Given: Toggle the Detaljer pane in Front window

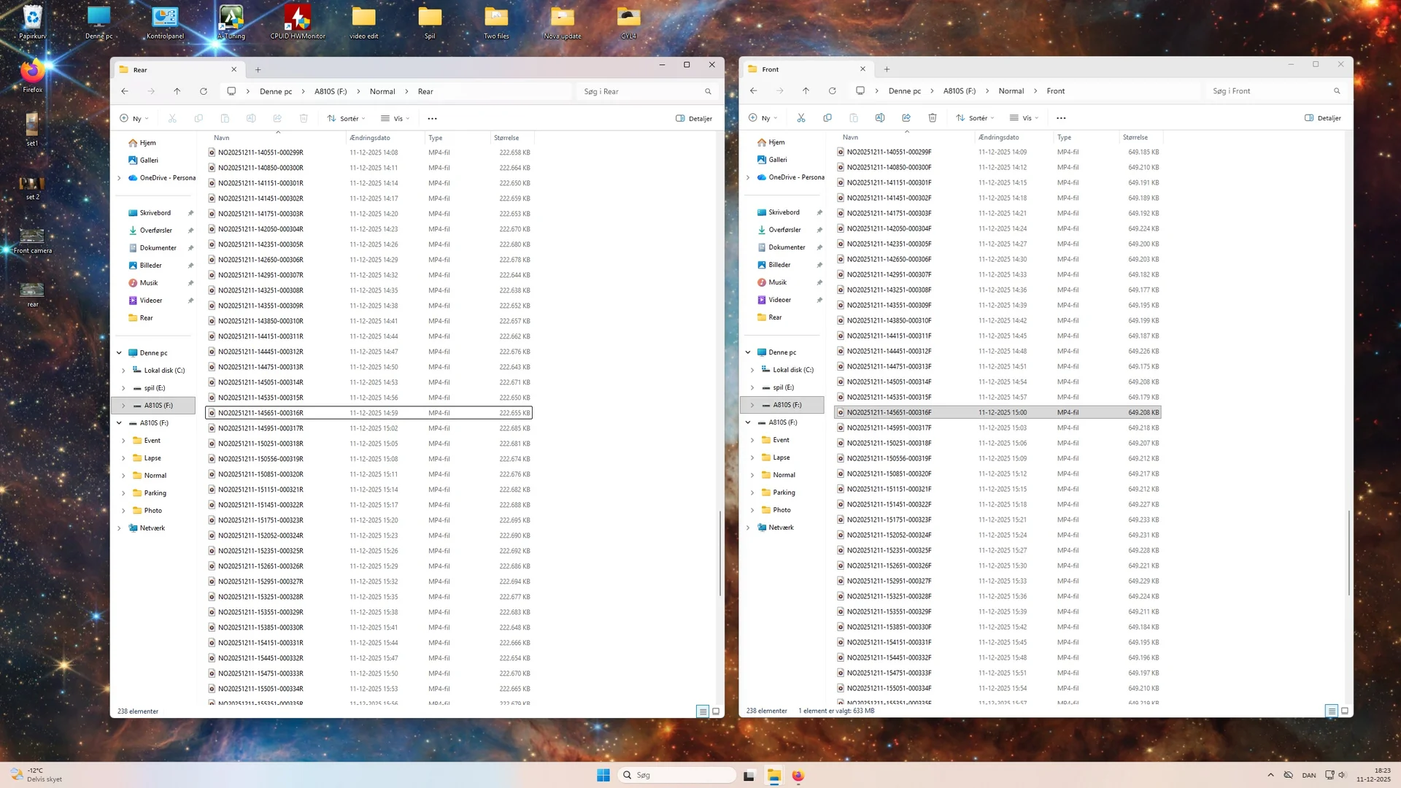Looking at the screenshot, I should pos(1323,117).
